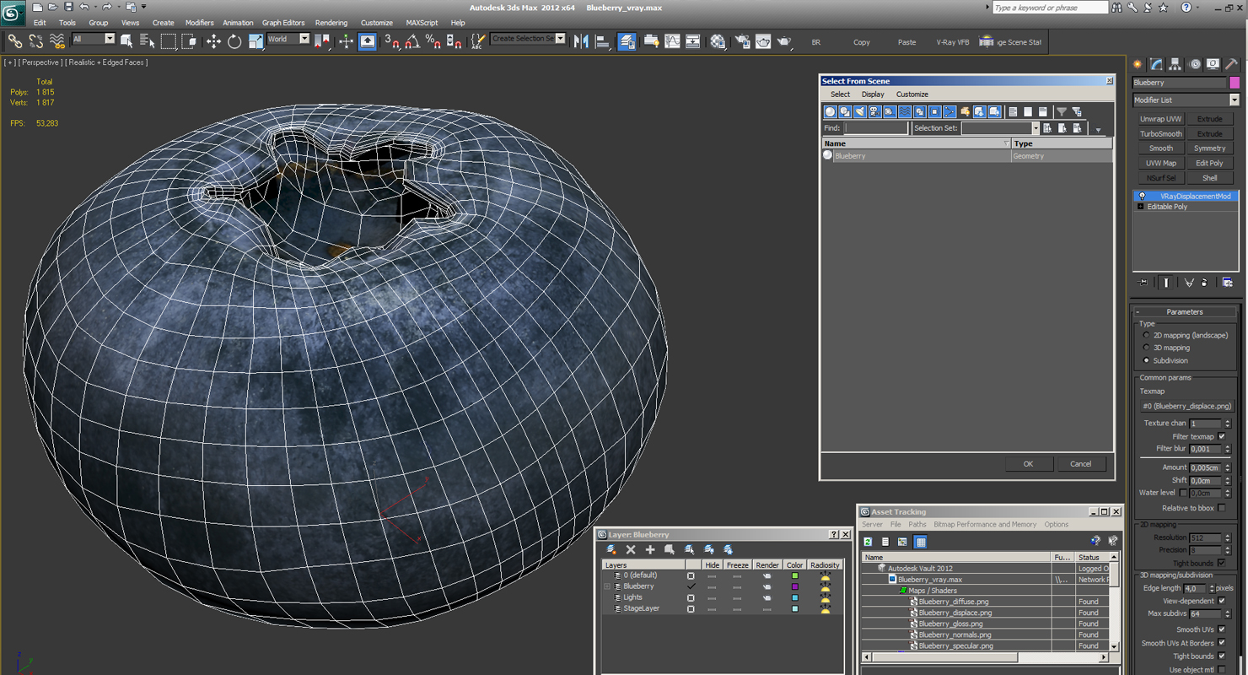Click the Unwrap UVW modifier button
This screenshot has width=1248, height=675.
(1161, 119)
